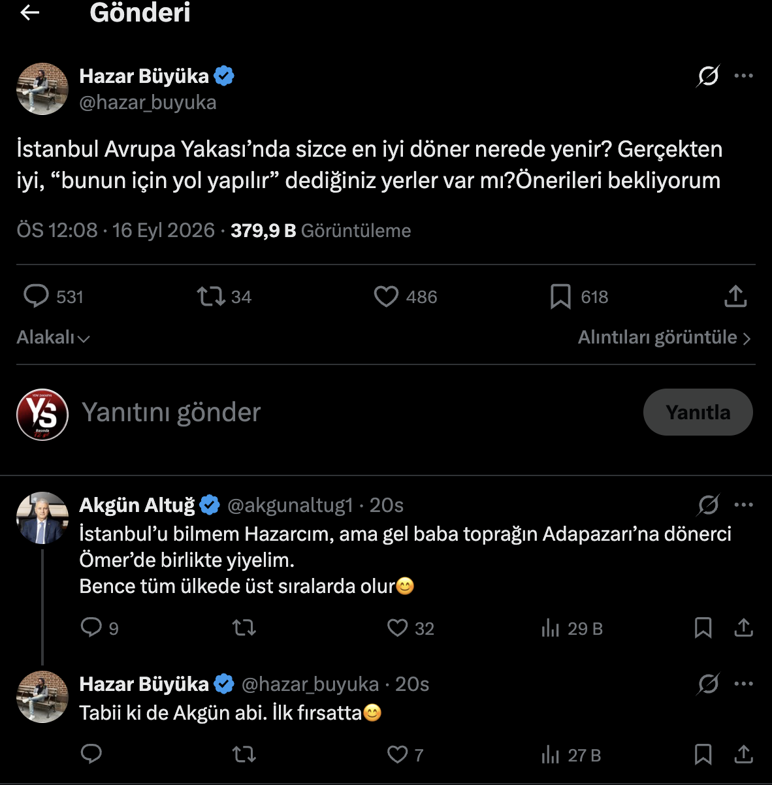Open Alıntıları görüntüle chevron link
Image resolution: width=772 pixels, height=785 pixels.
(x=665, y=338)
